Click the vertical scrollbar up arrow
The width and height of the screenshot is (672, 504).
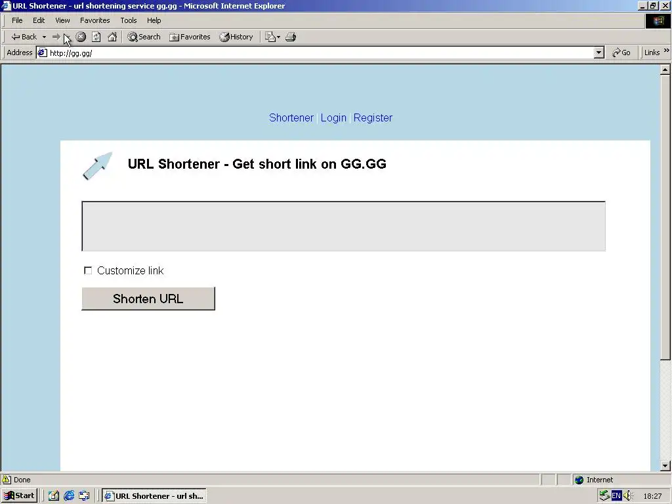[x=665, y=70]
